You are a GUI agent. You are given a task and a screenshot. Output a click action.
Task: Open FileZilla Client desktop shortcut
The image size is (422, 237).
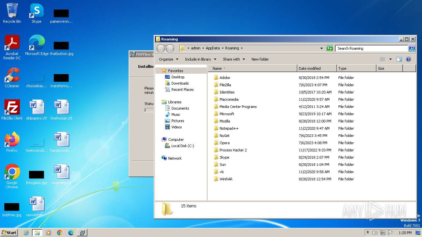tap(12, 110)
